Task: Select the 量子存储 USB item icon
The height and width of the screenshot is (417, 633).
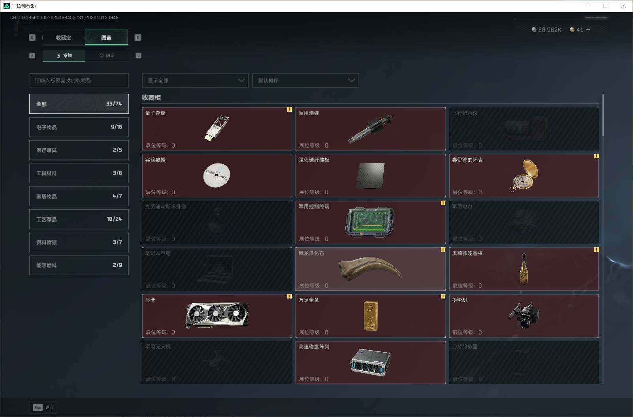Action: pos(217,128)
